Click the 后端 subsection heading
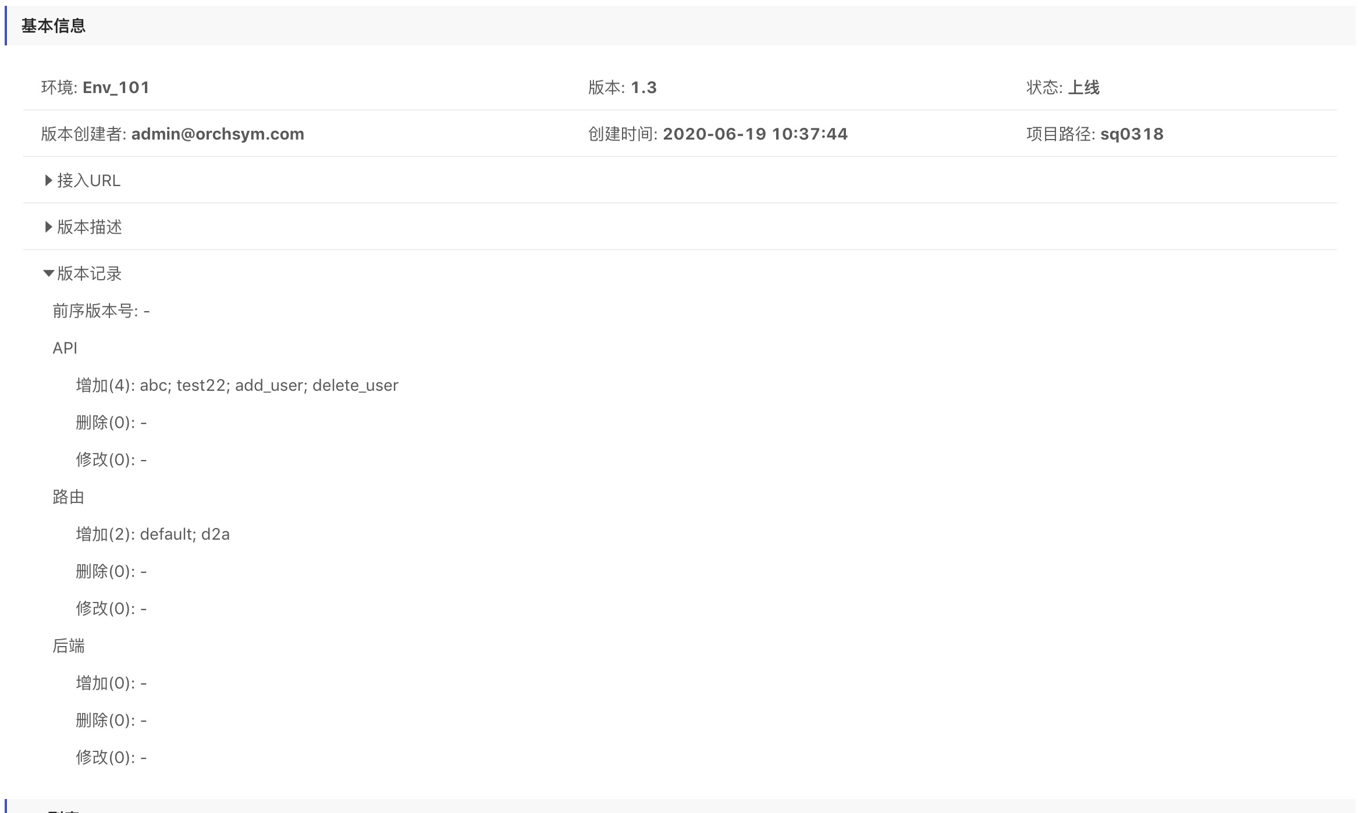Viewport: 1358px width, 813px height. (69, 646)
